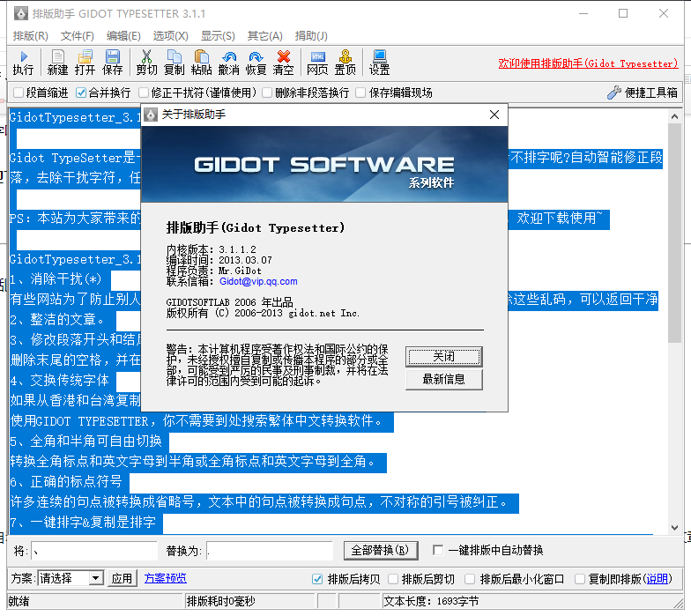Screen dimensions: 691x616
Task: Click the line 6、正确的标点符号
Action: tap(66, 481)
